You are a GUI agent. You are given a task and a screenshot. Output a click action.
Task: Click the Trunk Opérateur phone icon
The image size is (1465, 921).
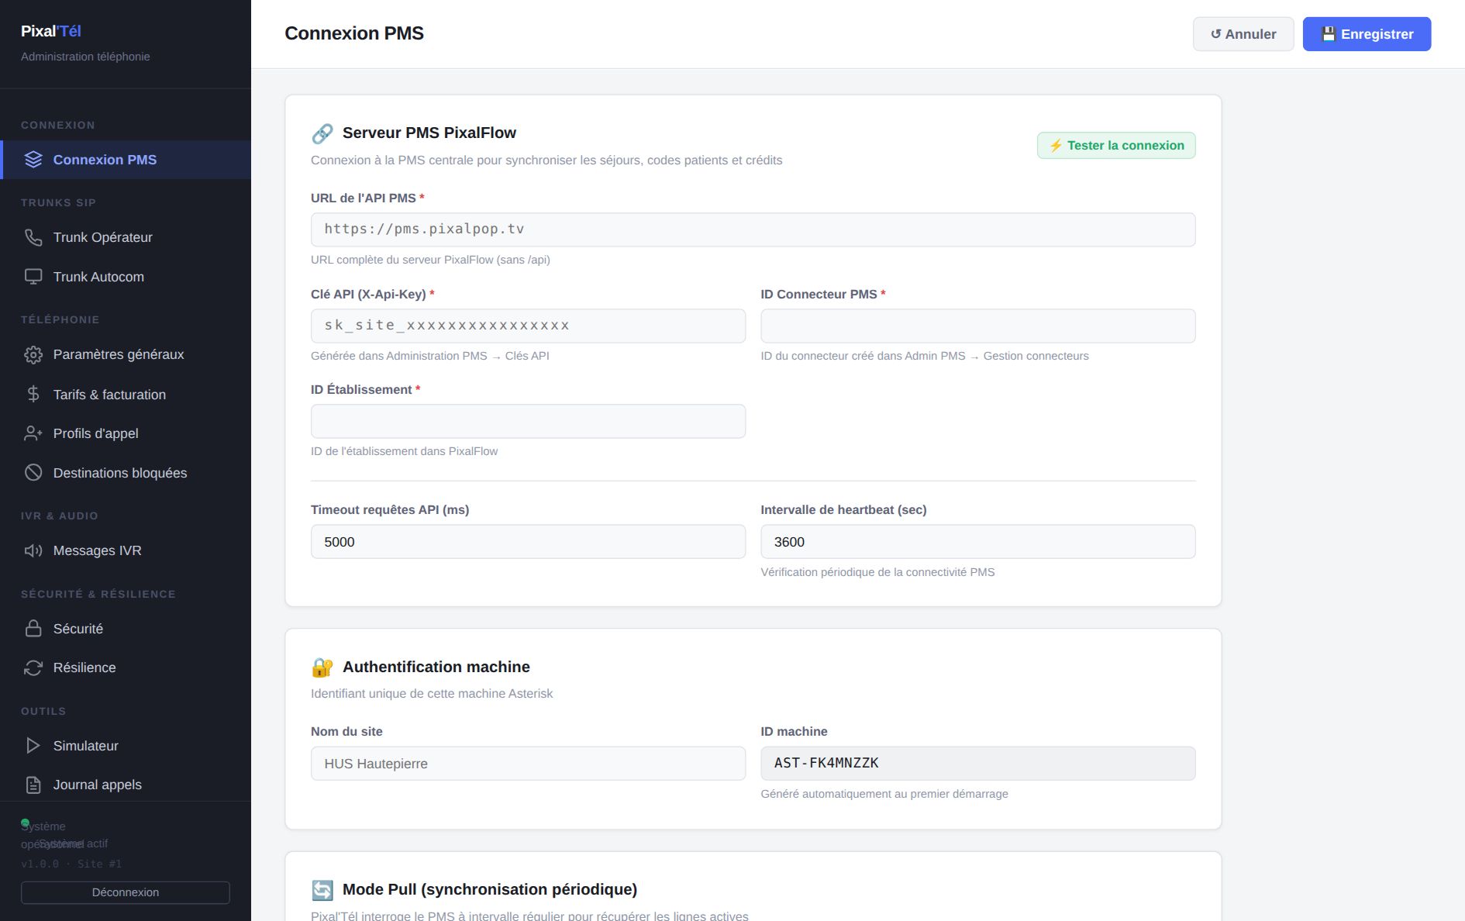33,237
